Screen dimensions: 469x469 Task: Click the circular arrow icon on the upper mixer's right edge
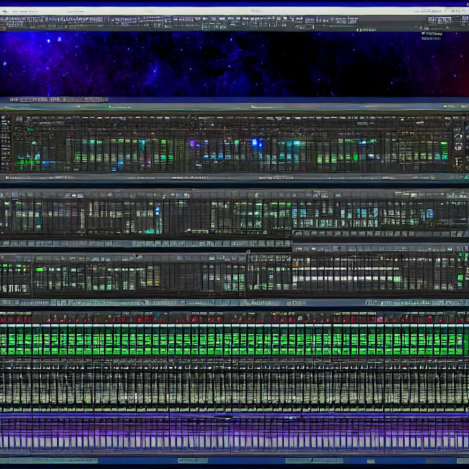[x=458, y=136]
